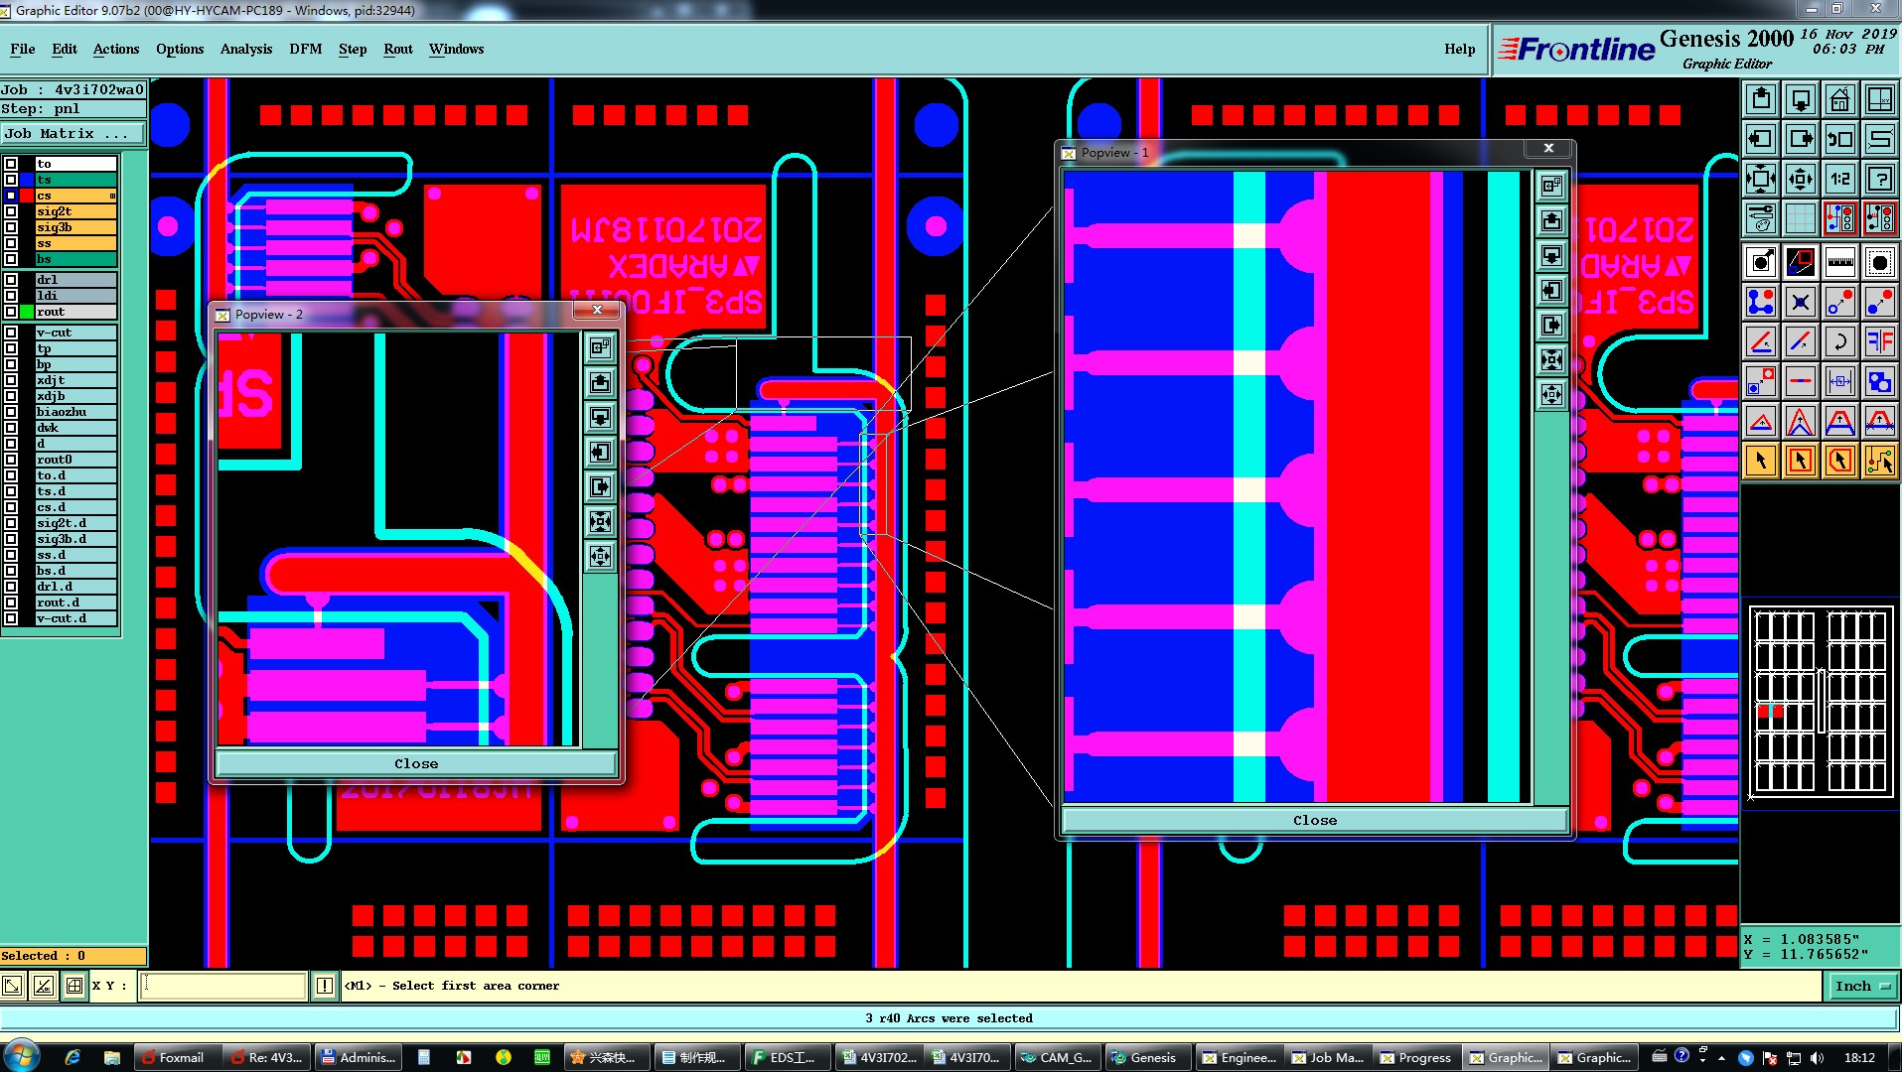Image resolution: width=1902 pixels, height=1072 pixels.
Task: Toggle the 'ts' layer checkbox
Action: [11, 180]
